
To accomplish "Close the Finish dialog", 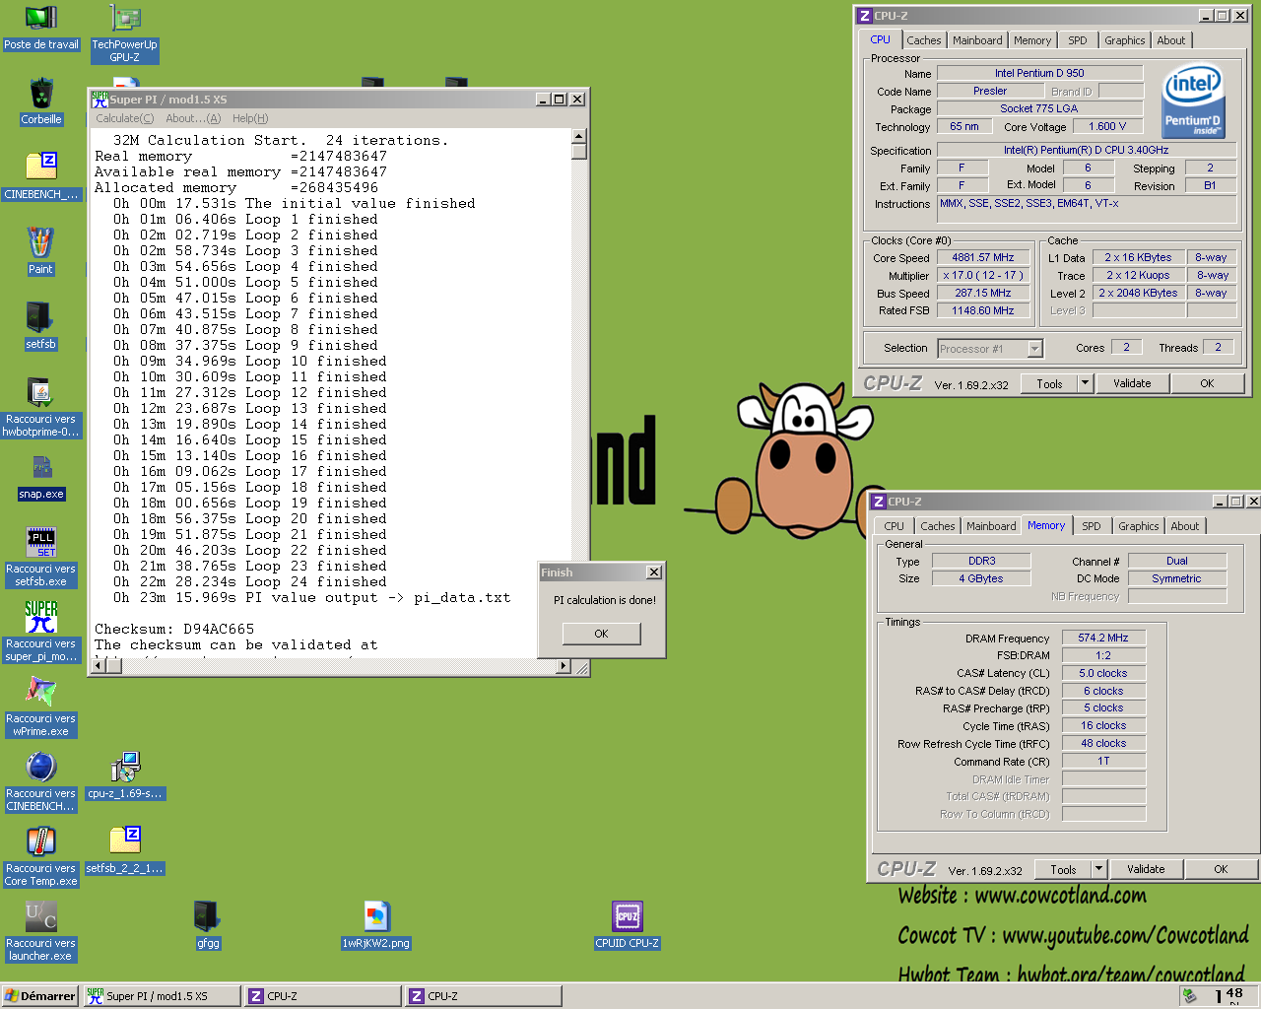I will point(653,572).
